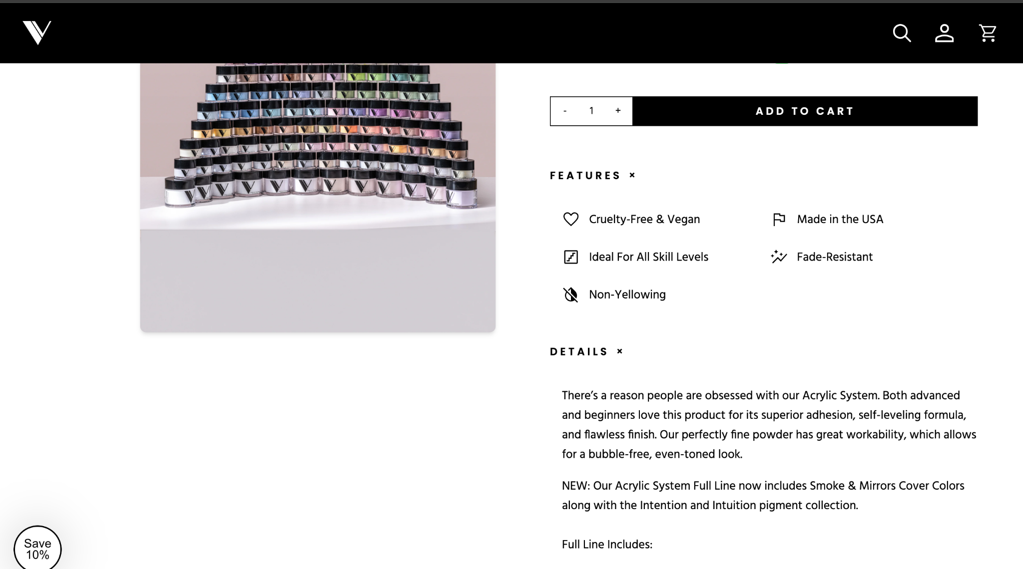Decrease quantity with minus button
1023x569 pixels.
tap(565, 111)
